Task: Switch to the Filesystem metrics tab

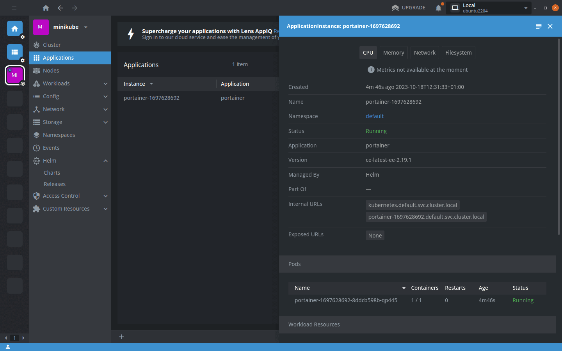Action: [x=458, y=53]
